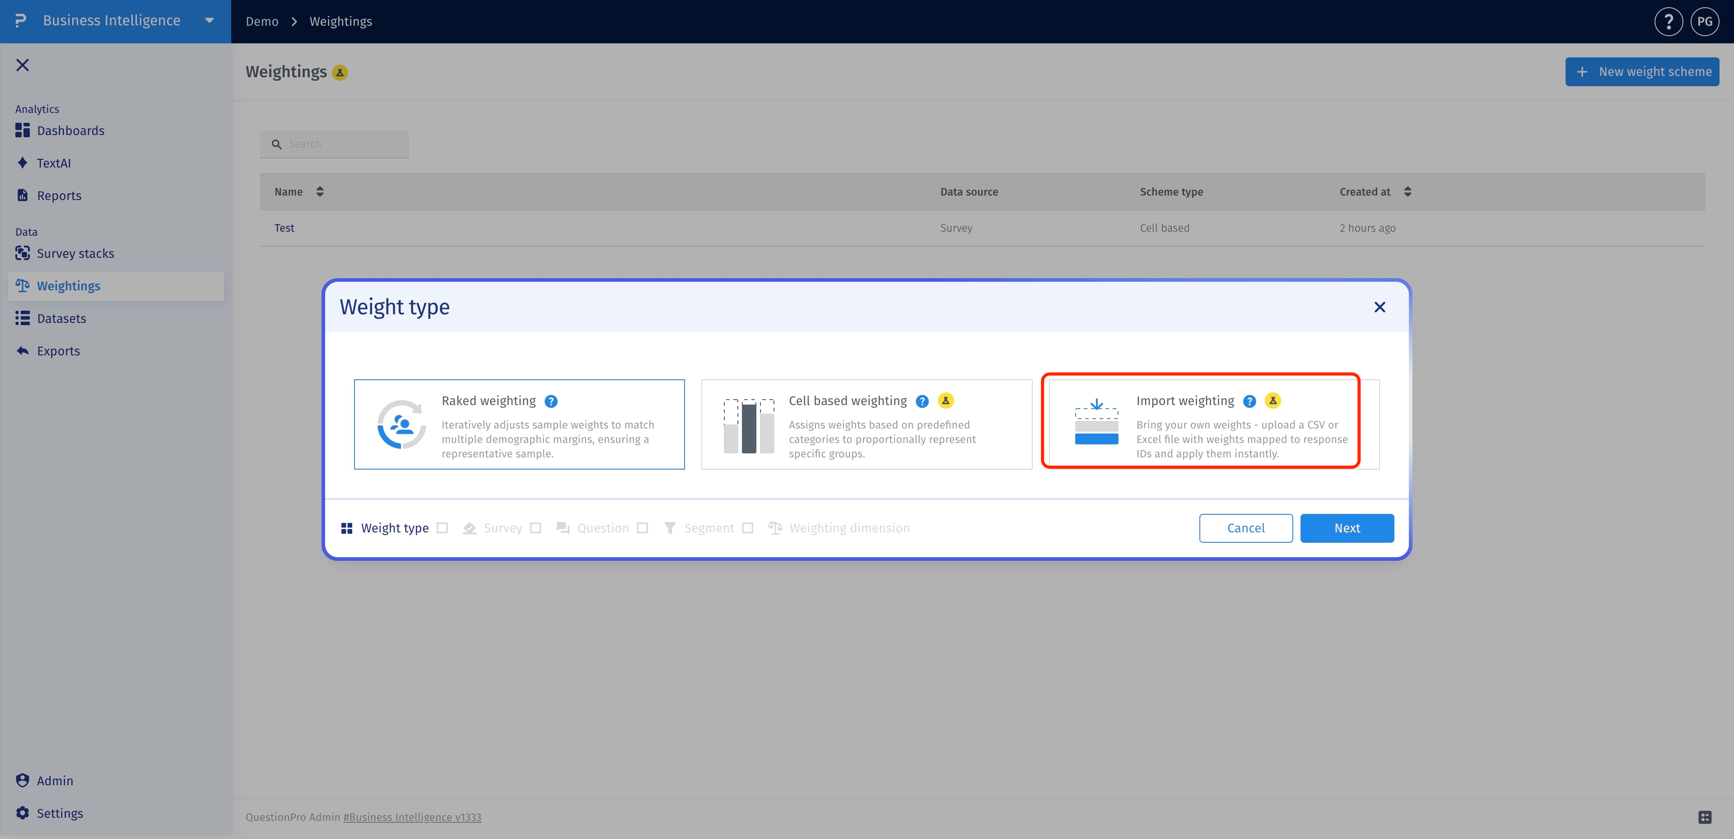Image resolution: width=1734 pixels, height=839 pixels.
Task: Open Import weighting help tooltip icon
Action: pos(1249,401)
